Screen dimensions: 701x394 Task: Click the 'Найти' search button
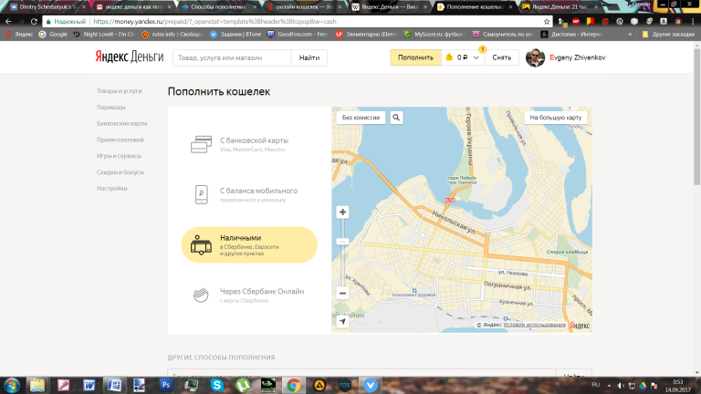pyautogui.click(x=309, y=57)
